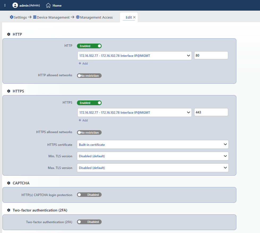Click the "HTTPS allowed networks" label
The width and height of the screenshot is (260, 233).
pos(54,132)
